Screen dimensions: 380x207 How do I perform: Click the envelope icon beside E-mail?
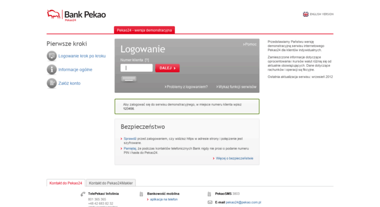[210, 202]
